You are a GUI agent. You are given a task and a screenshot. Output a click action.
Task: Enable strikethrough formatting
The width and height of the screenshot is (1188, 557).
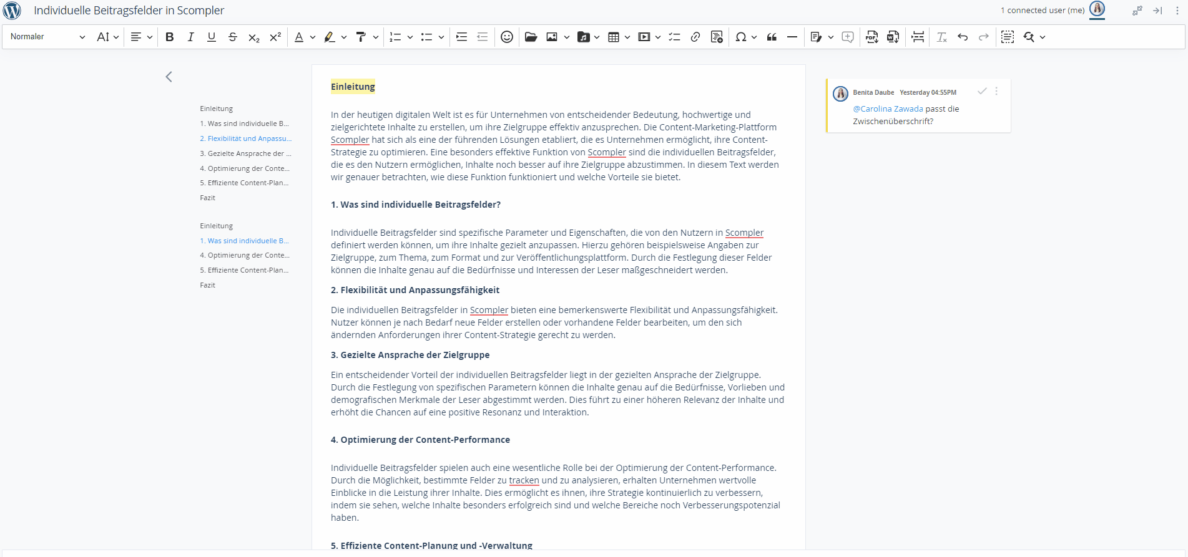232,37
